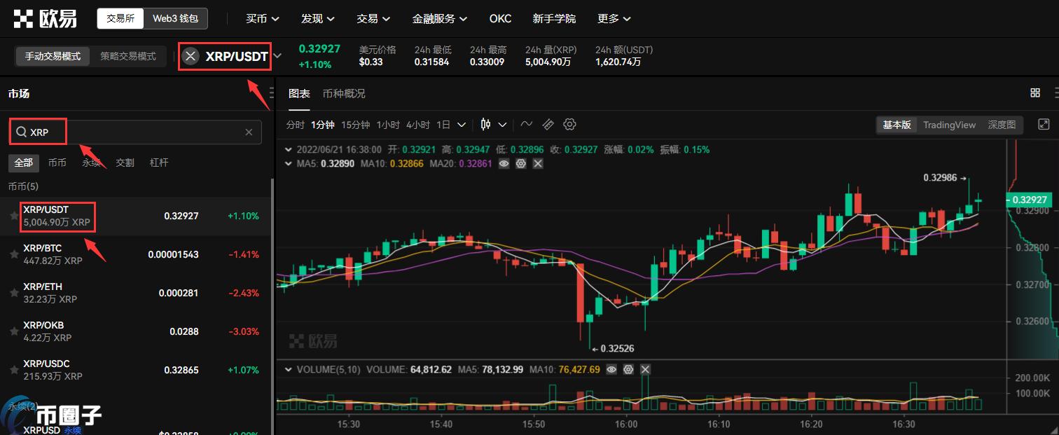Select the 图表 chart tab
This screenshot has width=1059, height=435.
click(299, 94)
